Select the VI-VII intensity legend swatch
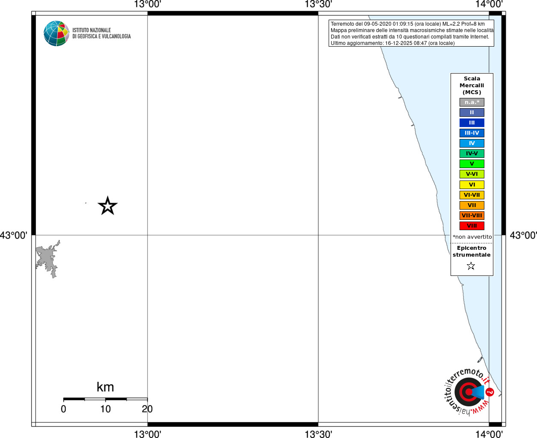This screenshot has height=438, width=537. [x=472, y=195]
